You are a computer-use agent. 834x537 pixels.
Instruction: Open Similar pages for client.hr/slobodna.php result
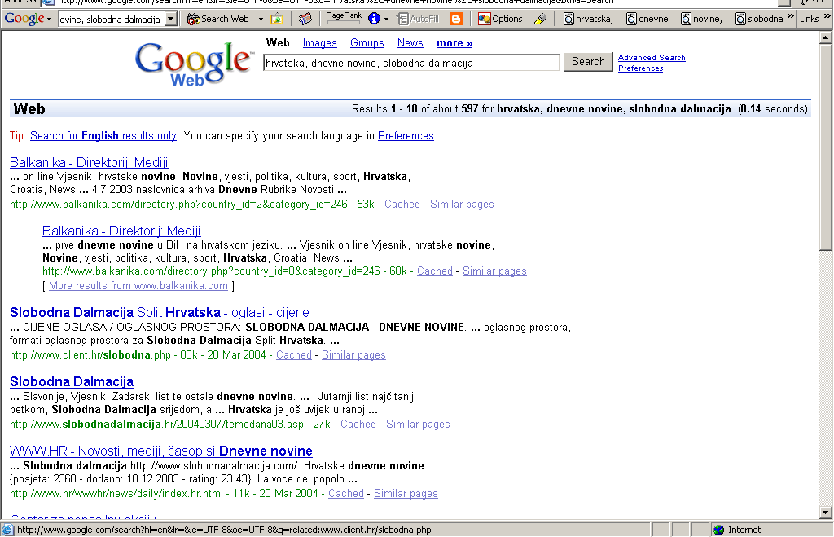353,355
